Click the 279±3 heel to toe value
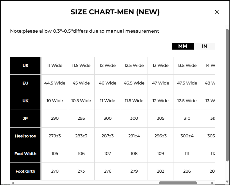 point(55,136)
